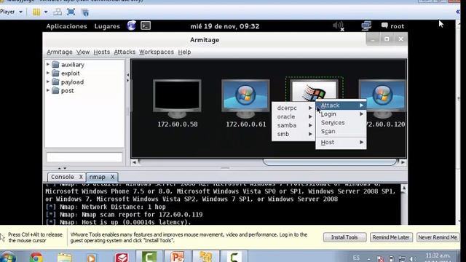Click the Windows Start button
466x262 pixels.
tap(8, 258)
